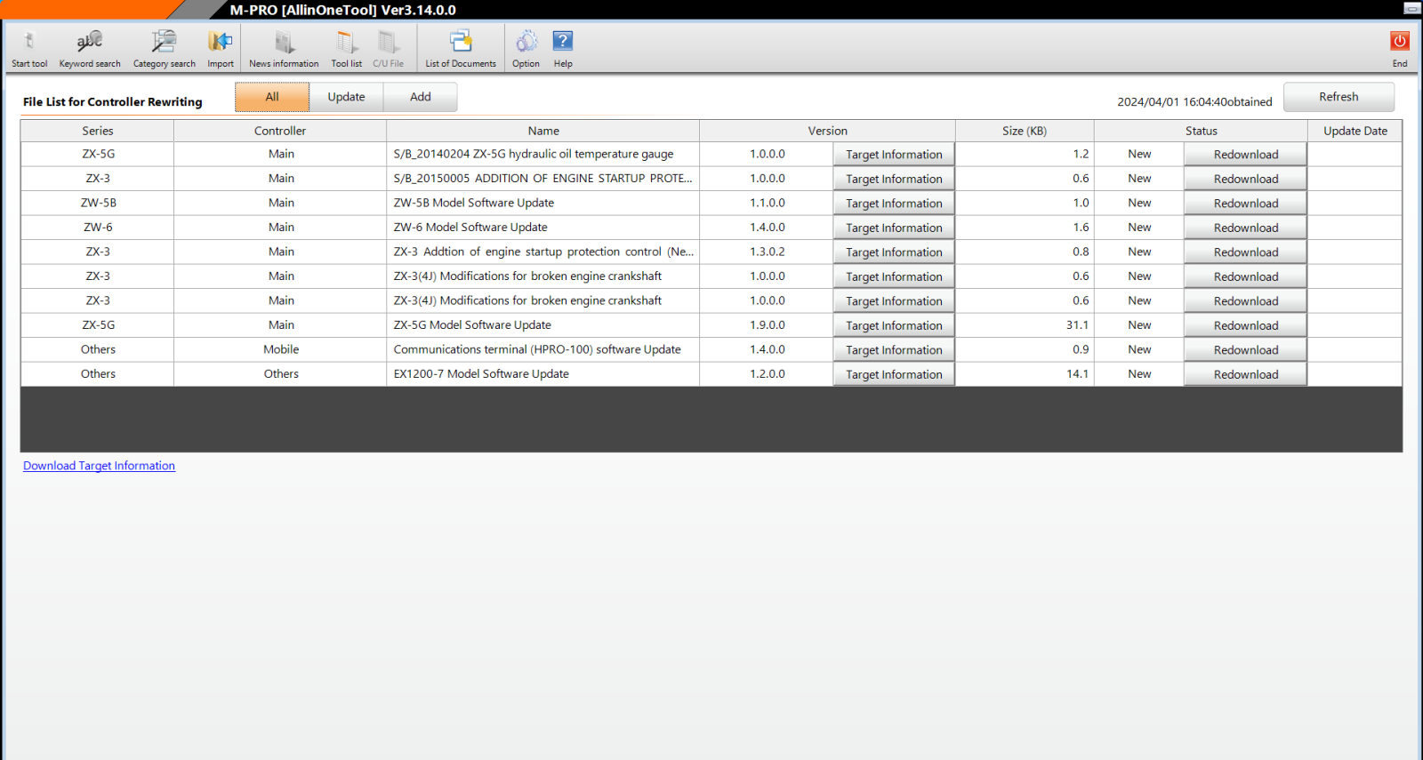Image resolution: width=1423 pixels, height=760 pixels.
Task: Minimize the M-PRO window
Action: pyautogui.click(x=1411, y=8)
